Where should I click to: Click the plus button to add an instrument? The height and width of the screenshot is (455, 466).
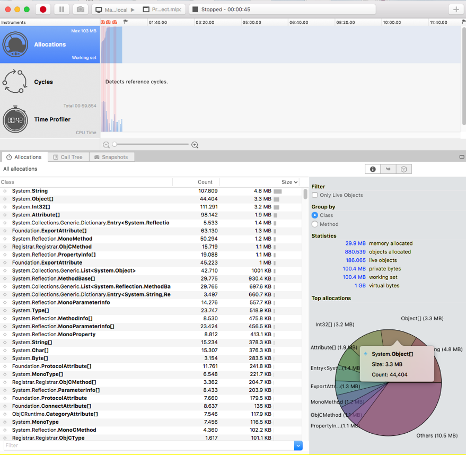coord(455,10)
